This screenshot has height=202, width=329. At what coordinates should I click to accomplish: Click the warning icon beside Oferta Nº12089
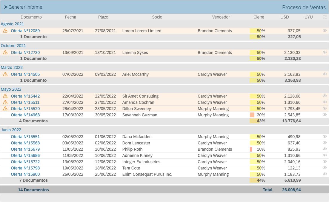point(5,31)
